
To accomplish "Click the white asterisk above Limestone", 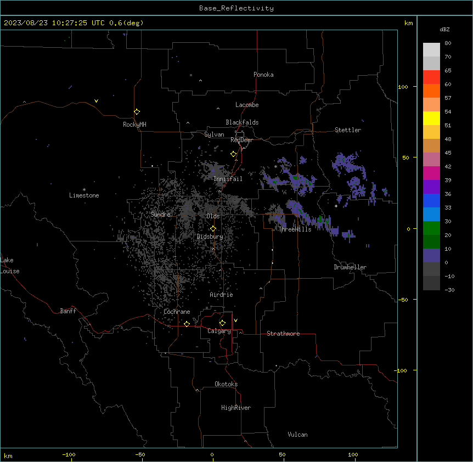I will tap(84, 190).
